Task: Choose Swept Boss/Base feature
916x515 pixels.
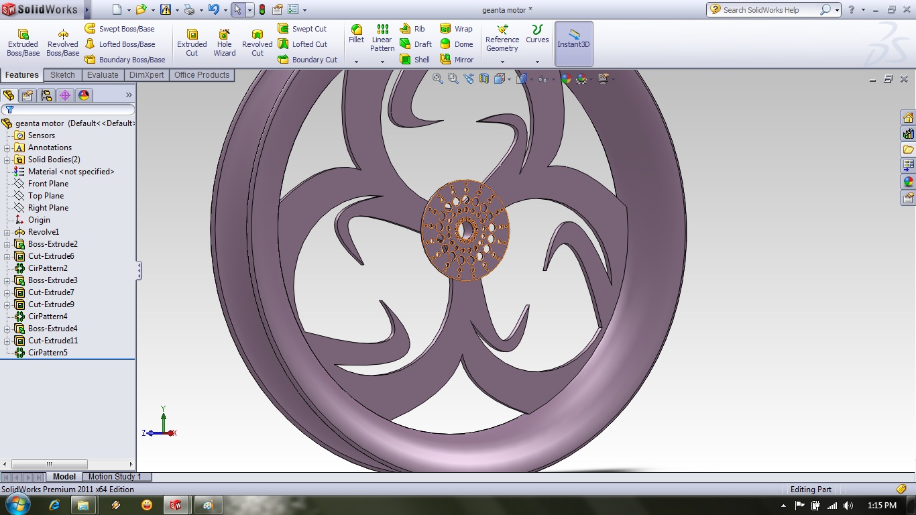Action: tap(119, 29)
